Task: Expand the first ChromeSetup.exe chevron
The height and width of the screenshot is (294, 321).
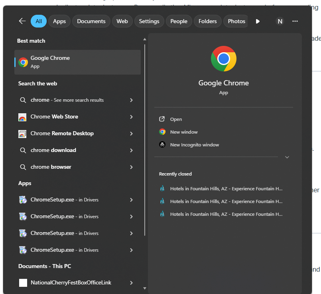Action: pyautogui.click(x=131, y=200)
